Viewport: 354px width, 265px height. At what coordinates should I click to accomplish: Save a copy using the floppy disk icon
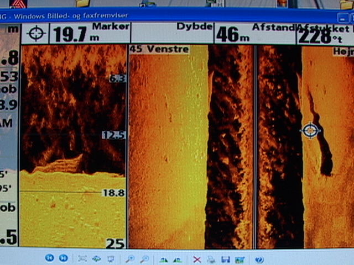(225, 258)
